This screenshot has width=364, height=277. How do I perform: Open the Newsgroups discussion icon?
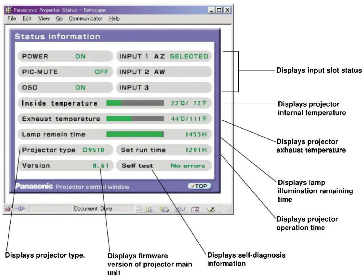click(180, 209)
